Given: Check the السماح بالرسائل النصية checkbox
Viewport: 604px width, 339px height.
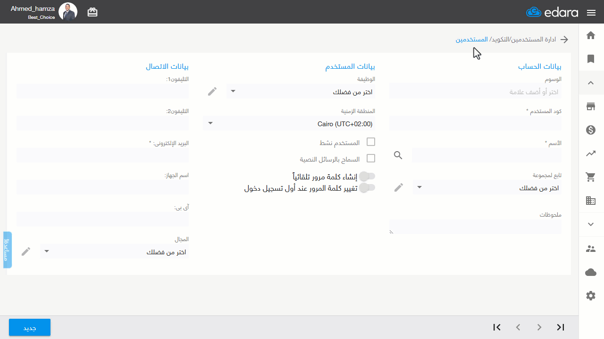Looking at the screenshot, I should tap(371, 159).
